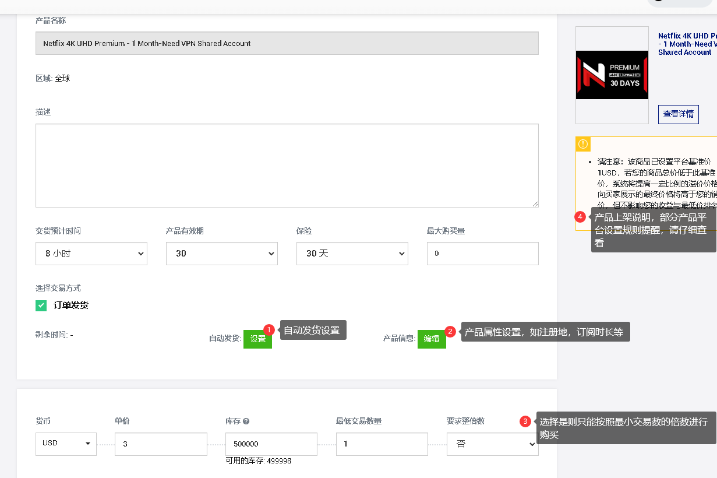The image size is (717, 478).
Task: Click the Netflix Premium 30 Days thumbnail
Action: [612, 75]
